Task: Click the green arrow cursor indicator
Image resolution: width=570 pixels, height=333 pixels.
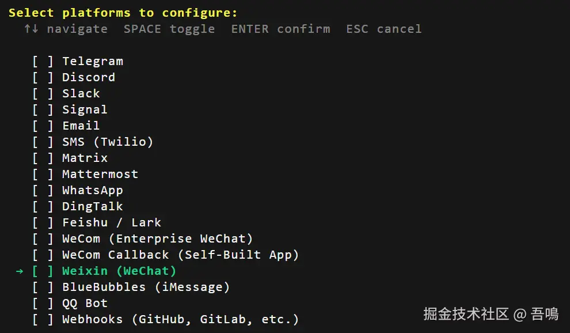Action: tap(20, 271)
